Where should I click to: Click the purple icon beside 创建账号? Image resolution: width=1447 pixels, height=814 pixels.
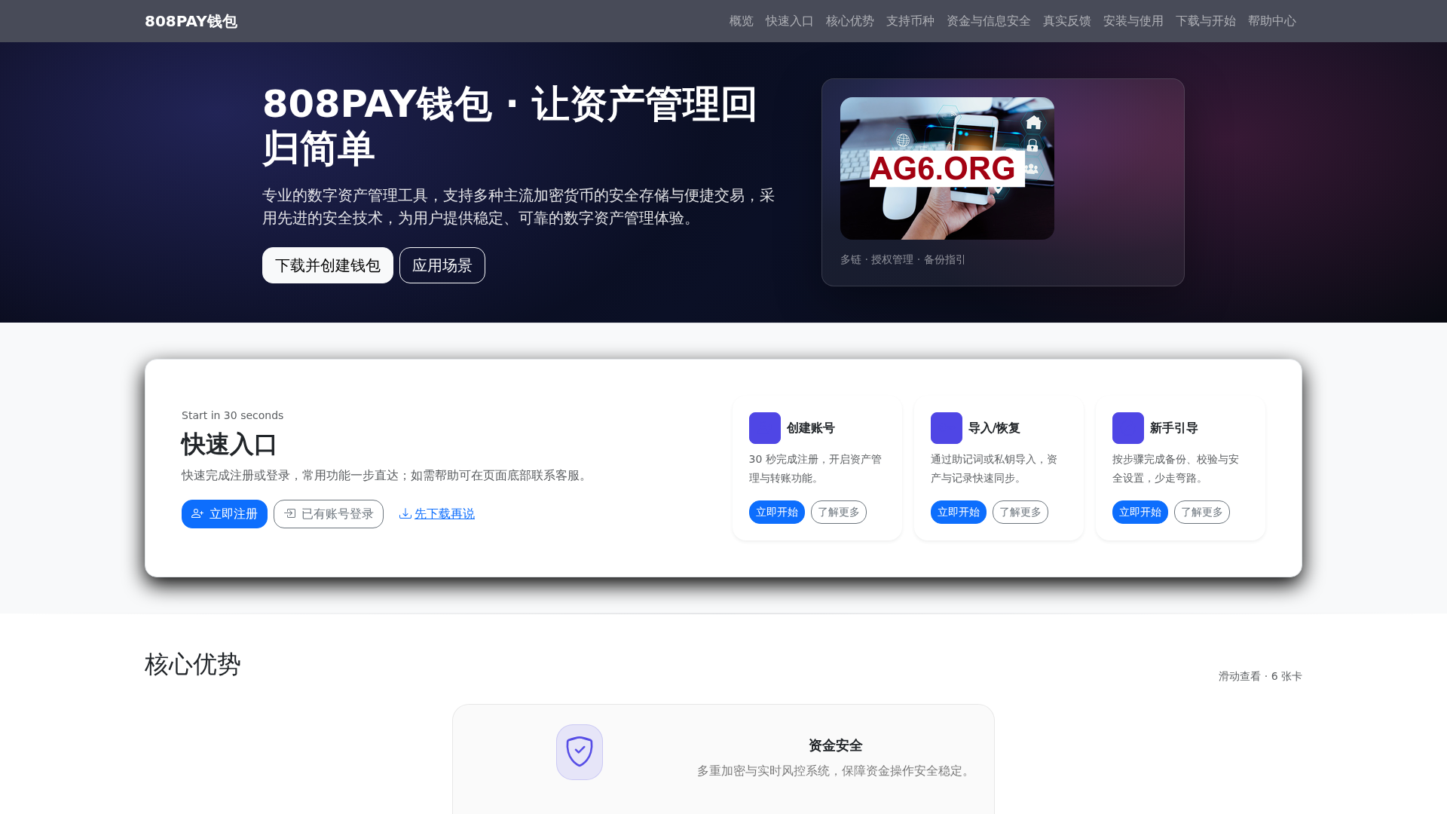point(764,428)
